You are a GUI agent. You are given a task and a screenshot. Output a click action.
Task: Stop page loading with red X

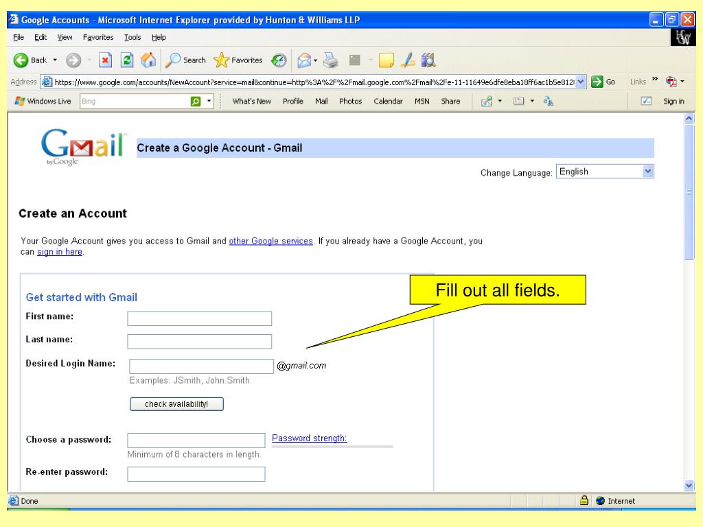(105, 60)
